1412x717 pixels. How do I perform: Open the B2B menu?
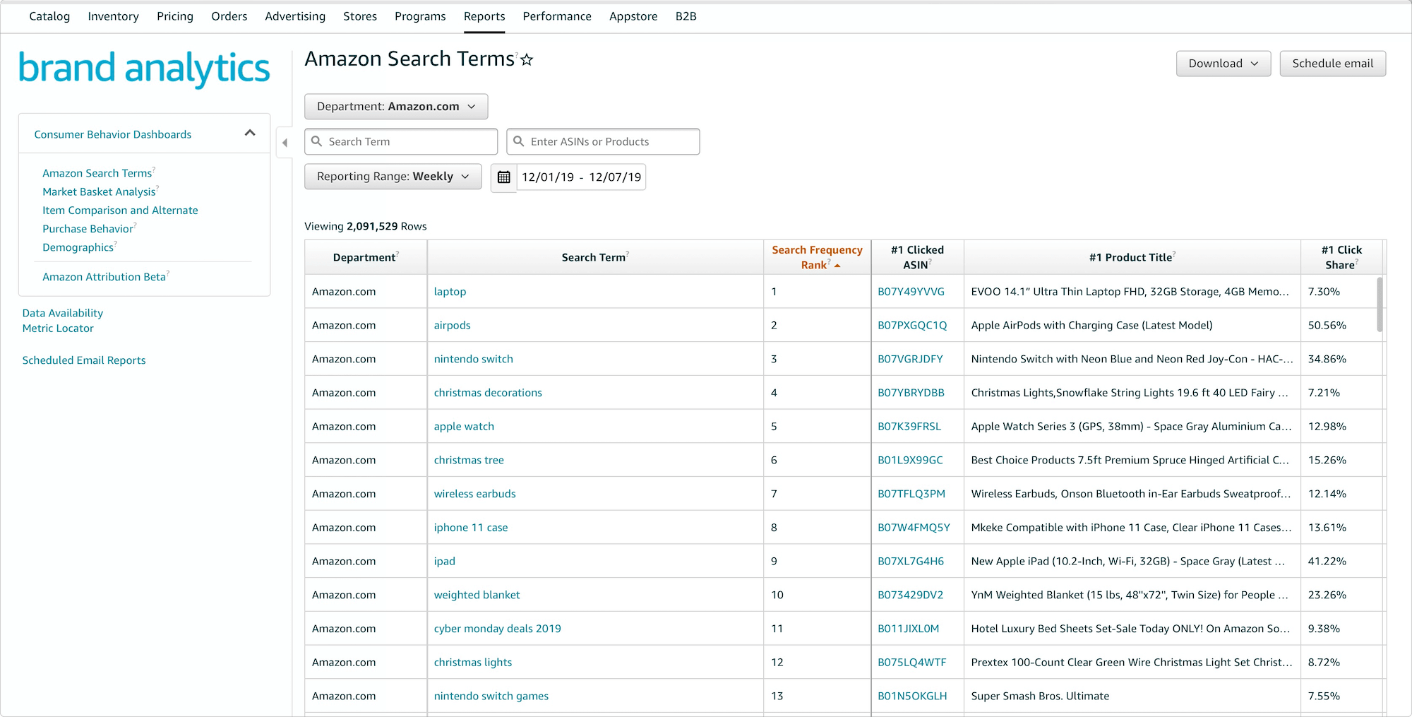click(686, 16)
